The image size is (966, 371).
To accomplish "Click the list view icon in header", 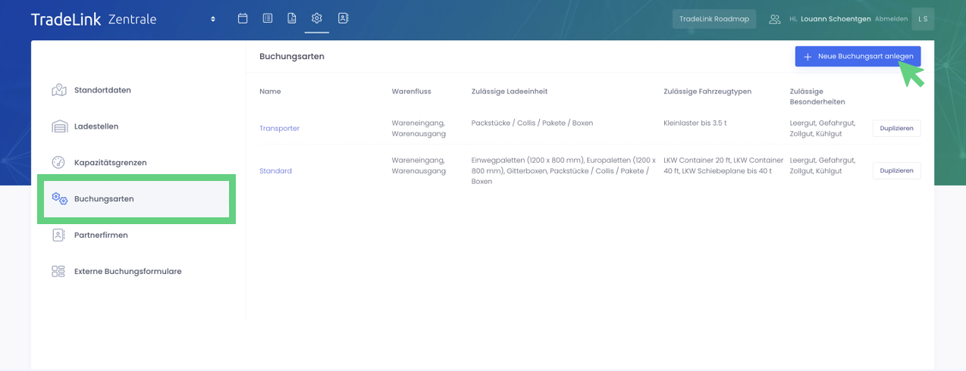I will (268, 18).
